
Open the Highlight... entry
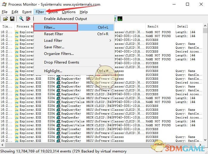click(74, 71)
